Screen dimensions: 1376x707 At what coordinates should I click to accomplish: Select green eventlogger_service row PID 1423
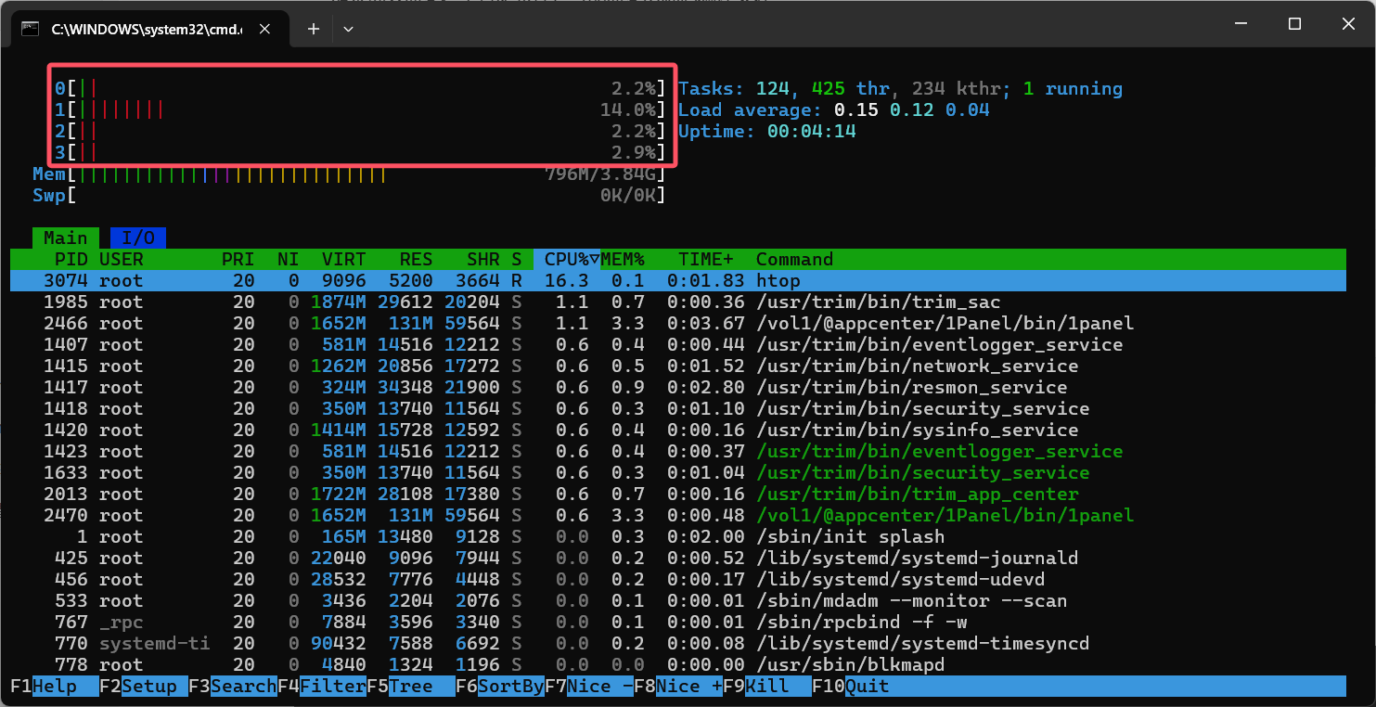click(678, 451)
